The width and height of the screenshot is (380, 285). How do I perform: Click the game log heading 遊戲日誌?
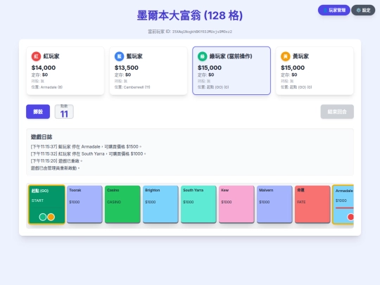42,137
